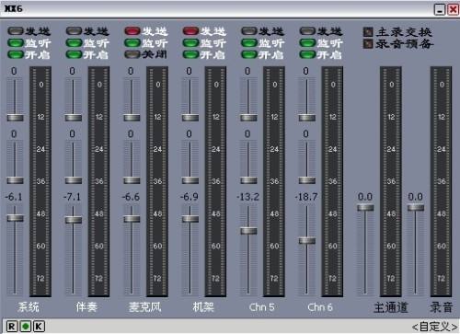460x334 pixels.
Task: Check the 录音预备 checkbox
Action: pyautogui.click(x=368, y=44)
